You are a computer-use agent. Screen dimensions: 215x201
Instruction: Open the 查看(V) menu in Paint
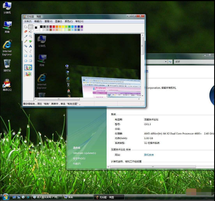48,21
